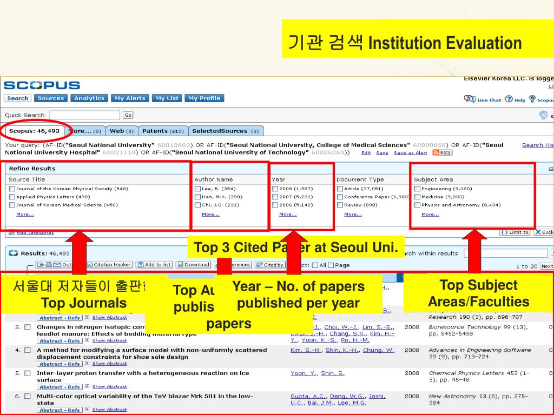Switch to Web (0) tab

click(122, 131)
